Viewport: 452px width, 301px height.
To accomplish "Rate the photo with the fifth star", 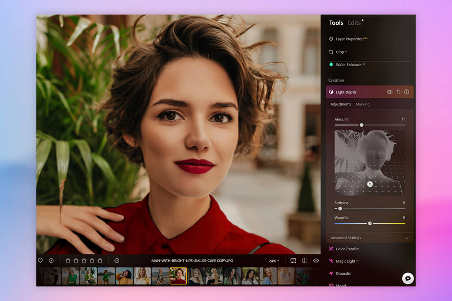I will 100,260.
